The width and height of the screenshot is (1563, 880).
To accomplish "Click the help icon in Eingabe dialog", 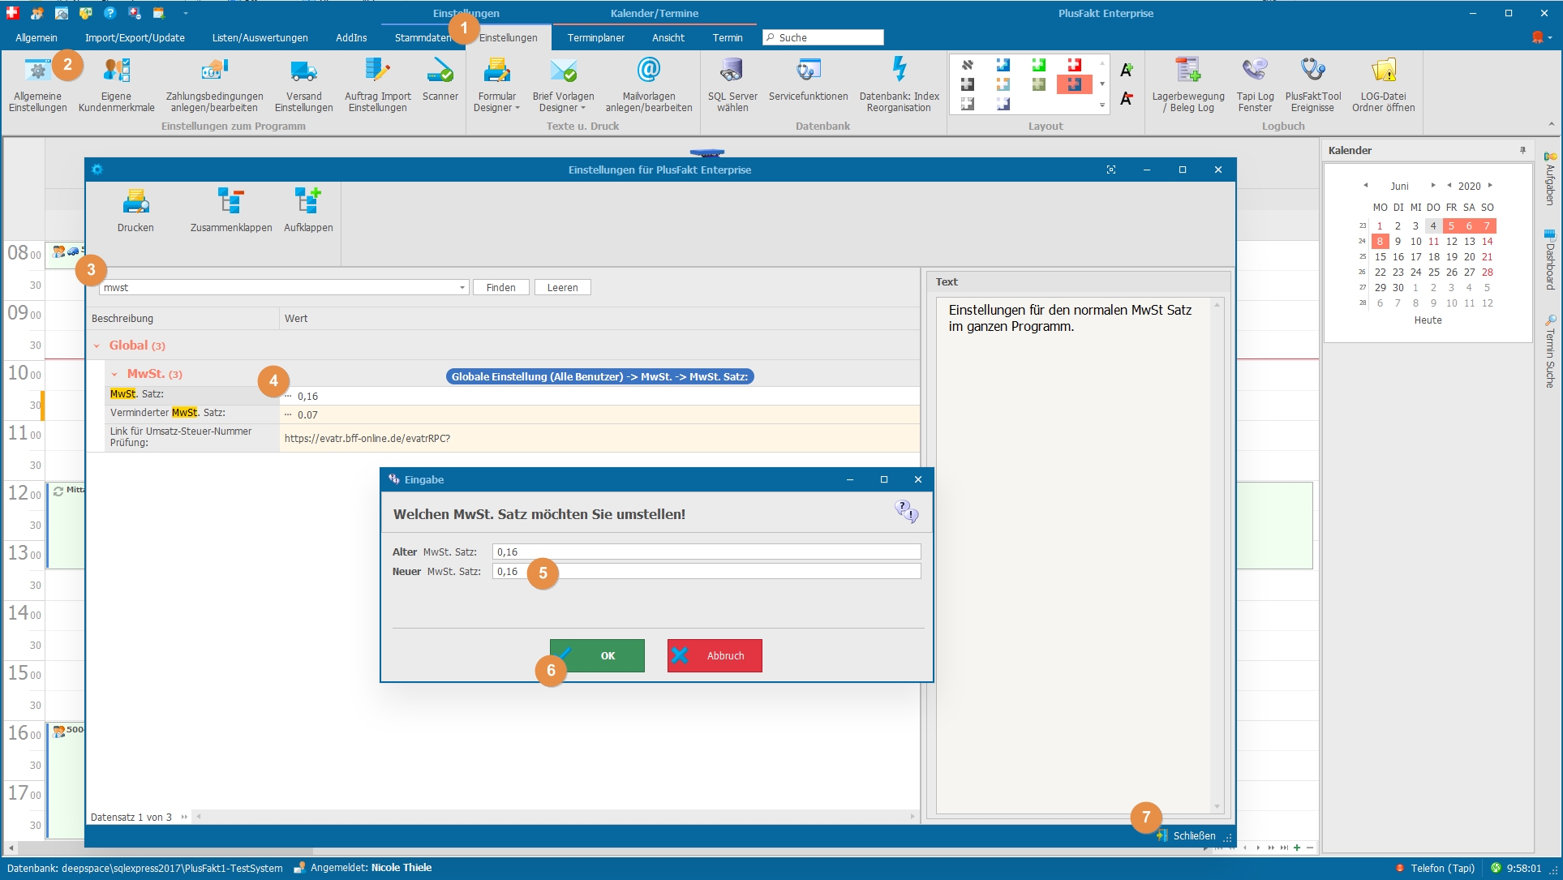I will (x=906, y=511).
